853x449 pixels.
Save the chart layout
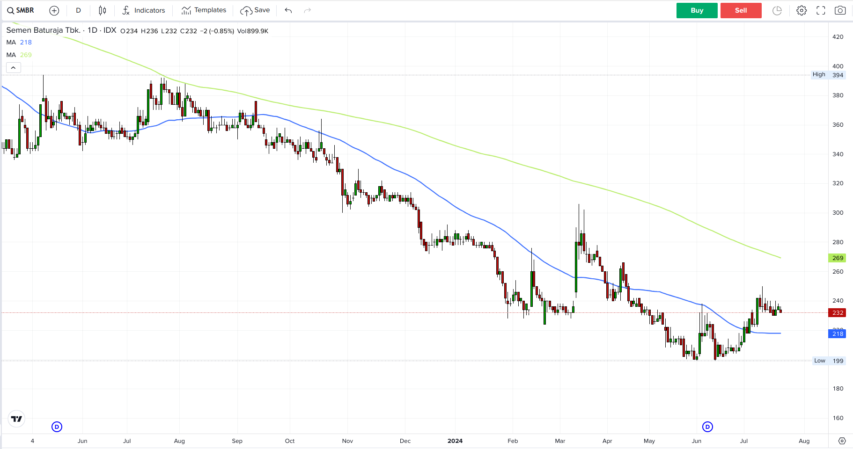pyautogui.click(x=255, y=10)
